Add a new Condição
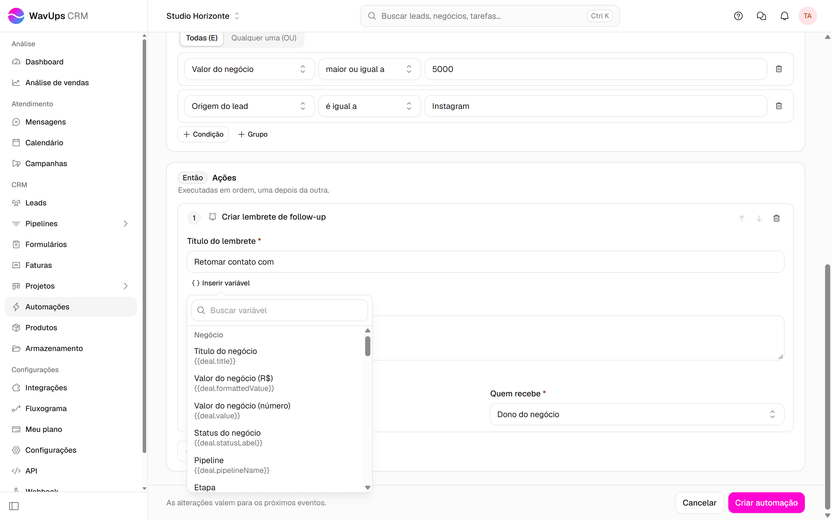 click(x=203, y=134)
